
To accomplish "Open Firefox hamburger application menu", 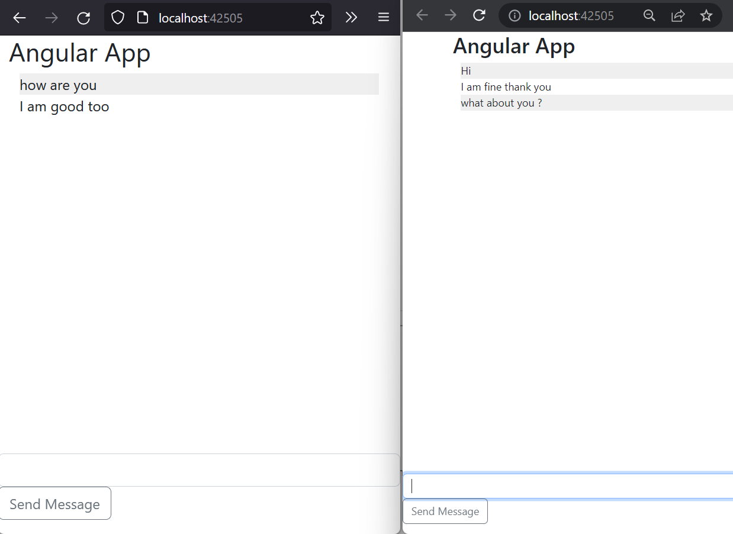I will tap(384, 18).
